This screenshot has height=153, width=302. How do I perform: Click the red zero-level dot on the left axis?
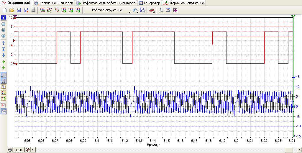coord(17,64)
